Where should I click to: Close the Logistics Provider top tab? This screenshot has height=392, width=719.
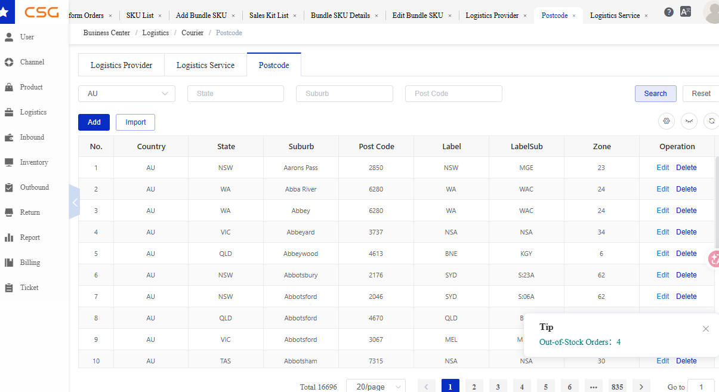[525, 16]
